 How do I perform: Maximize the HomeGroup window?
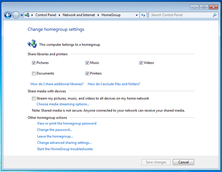click(204, 7)
